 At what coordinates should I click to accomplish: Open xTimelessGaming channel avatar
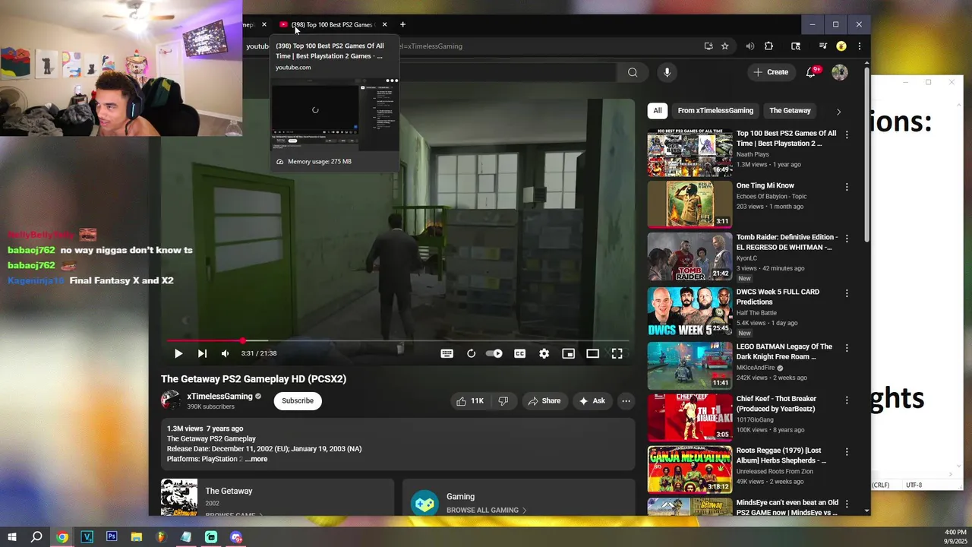coord(171,400)
